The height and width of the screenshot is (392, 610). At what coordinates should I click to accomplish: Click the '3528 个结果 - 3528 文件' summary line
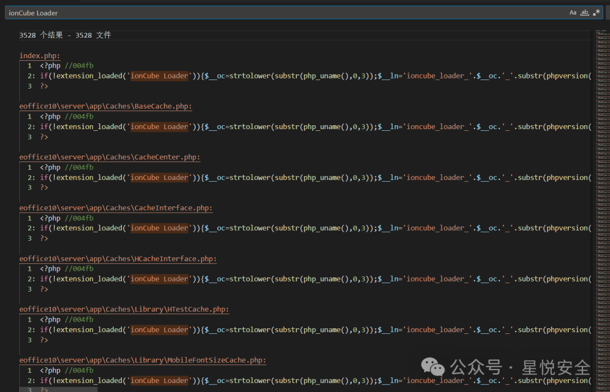pos(66,36)
